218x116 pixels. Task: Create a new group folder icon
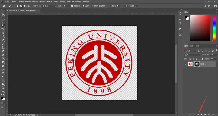click(x=205, y=114)
